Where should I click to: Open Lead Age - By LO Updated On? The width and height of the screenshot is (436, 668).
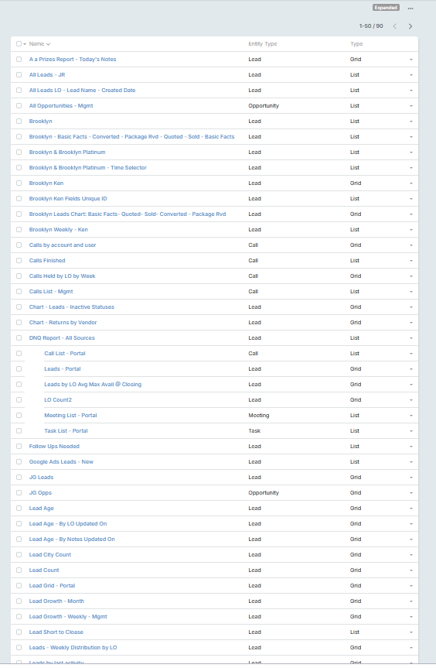coord(67,523)
